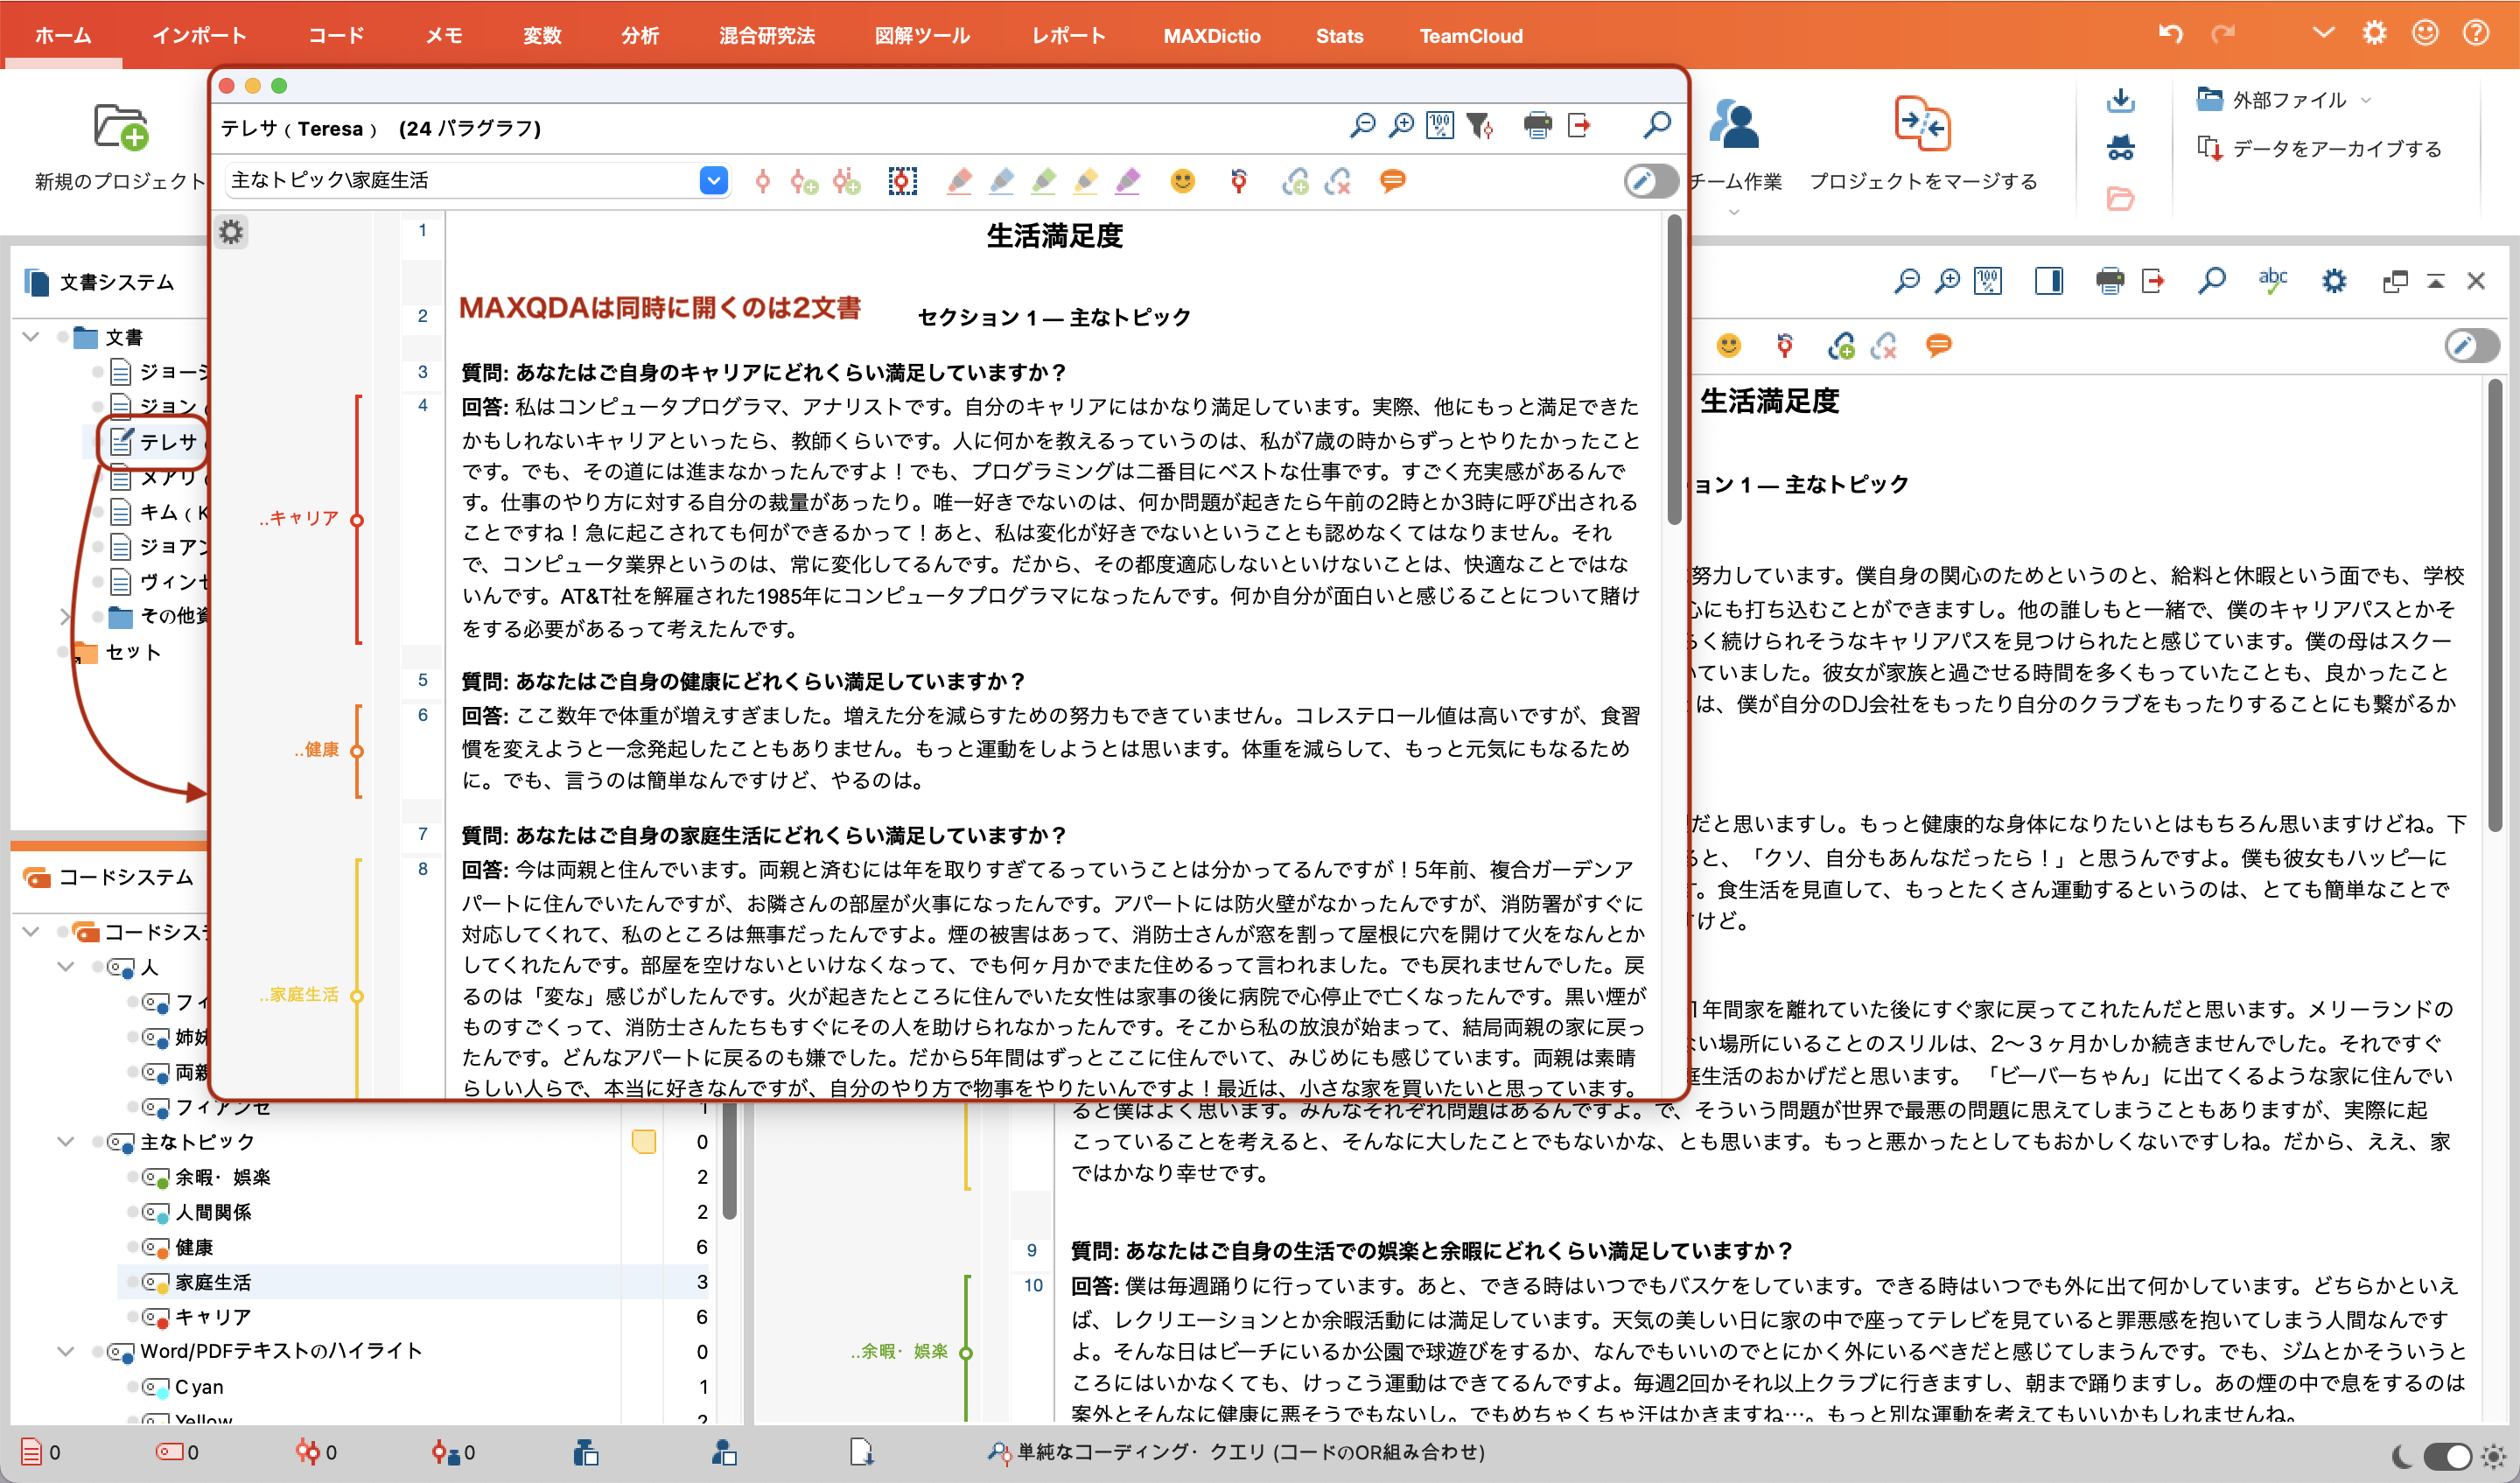The width and height of the screenshot is (2520, 1483).
Task: Click the undo coding icon in Teresa window
Action: [x=1239, y=181]
